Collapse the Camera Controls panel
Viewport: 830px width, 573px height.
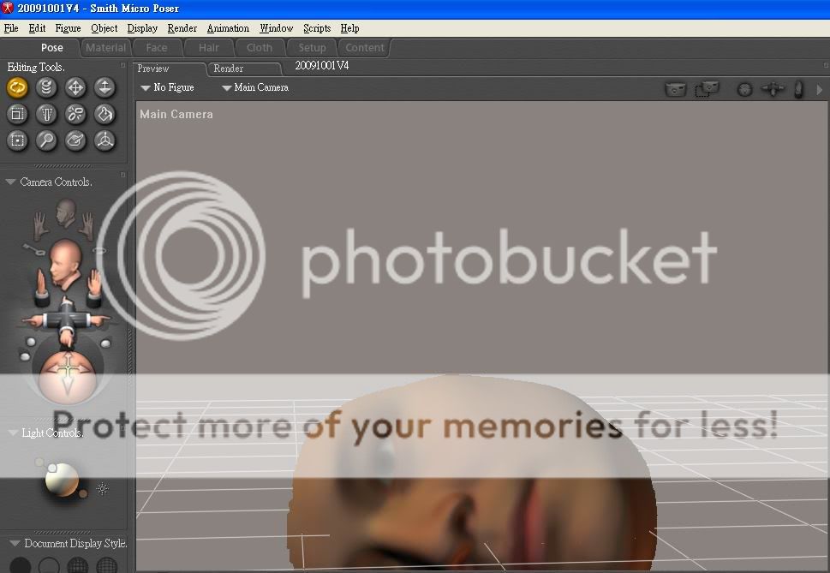point(10,182)
